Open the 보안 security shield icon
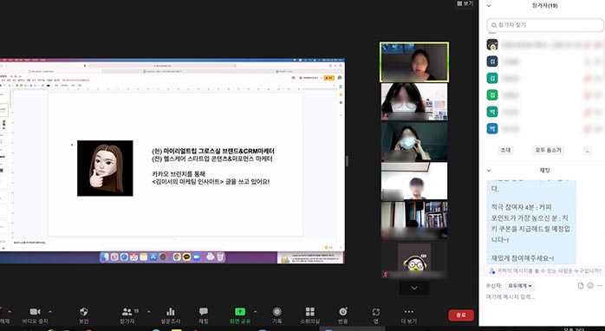 click(83, 311)
